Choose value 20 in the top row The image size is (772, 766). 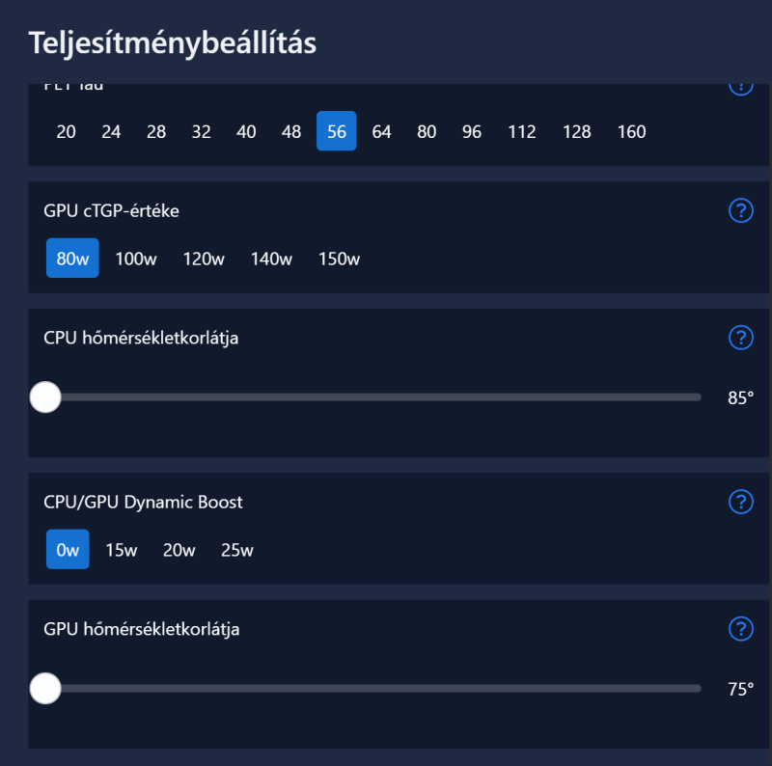click(x=67, y=132)
